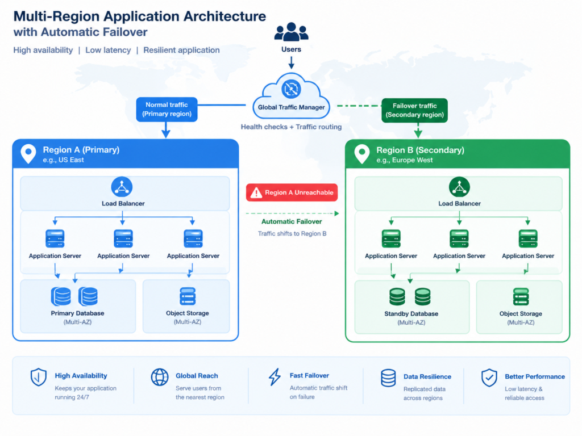Screen dimensions: 582x436
Task: Click the Users label under people icon
Action: tap(292, 49)
